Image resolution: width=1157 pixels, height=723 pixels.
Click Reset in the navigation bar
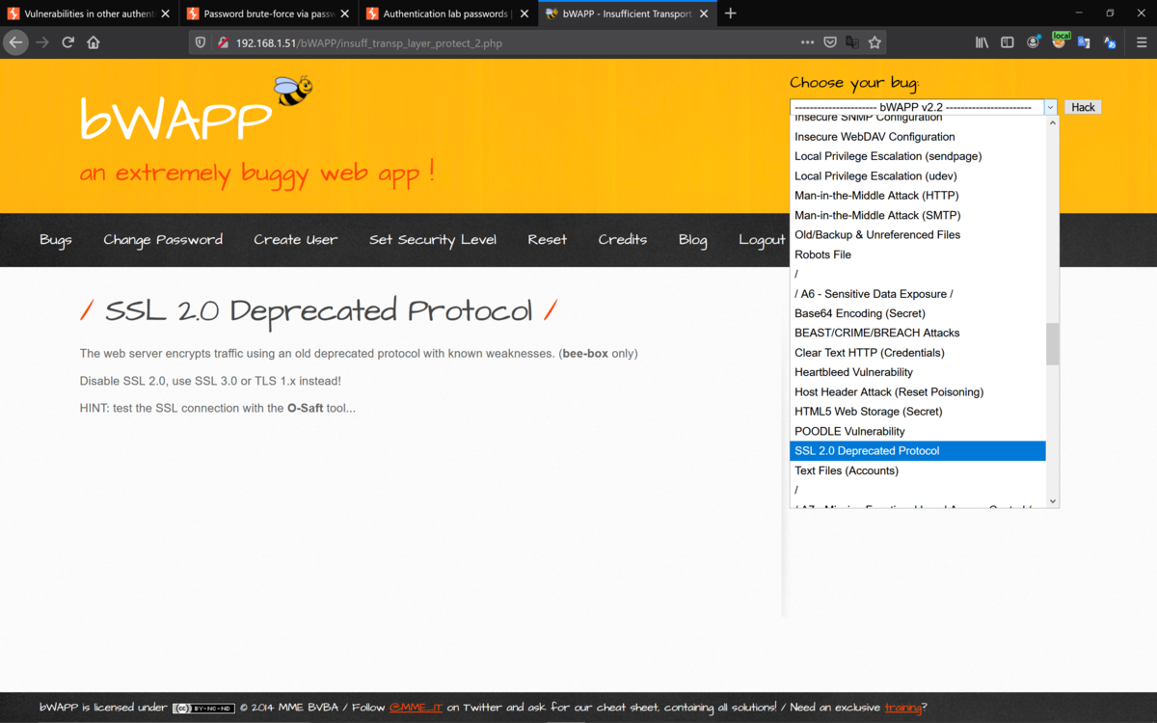tap(548, 240)
